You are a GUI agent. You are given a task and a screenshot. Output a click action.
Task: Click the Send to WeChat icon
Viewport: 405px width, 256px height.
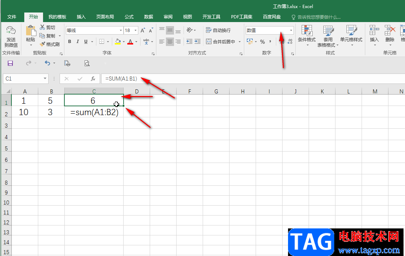point(11,31)
